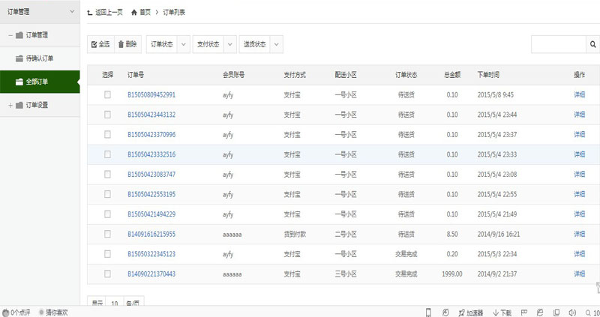The height and width of the screenshot is (317, 600).
Task: Open the 订单状态 dropdown
Action: pyautogui.click(x=167, y=44)
